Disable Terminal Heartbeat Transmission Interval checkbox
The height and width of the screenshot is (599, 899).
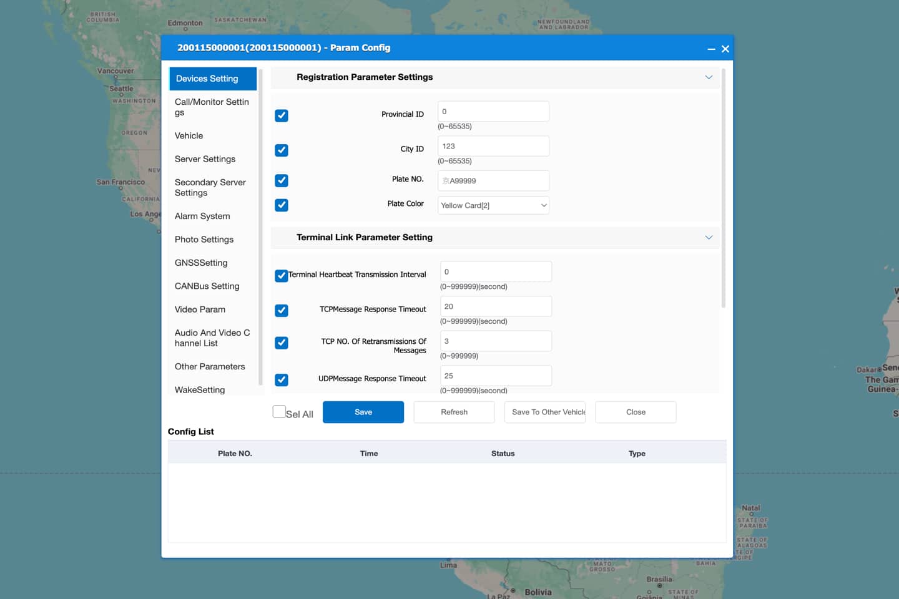point(282,276)
